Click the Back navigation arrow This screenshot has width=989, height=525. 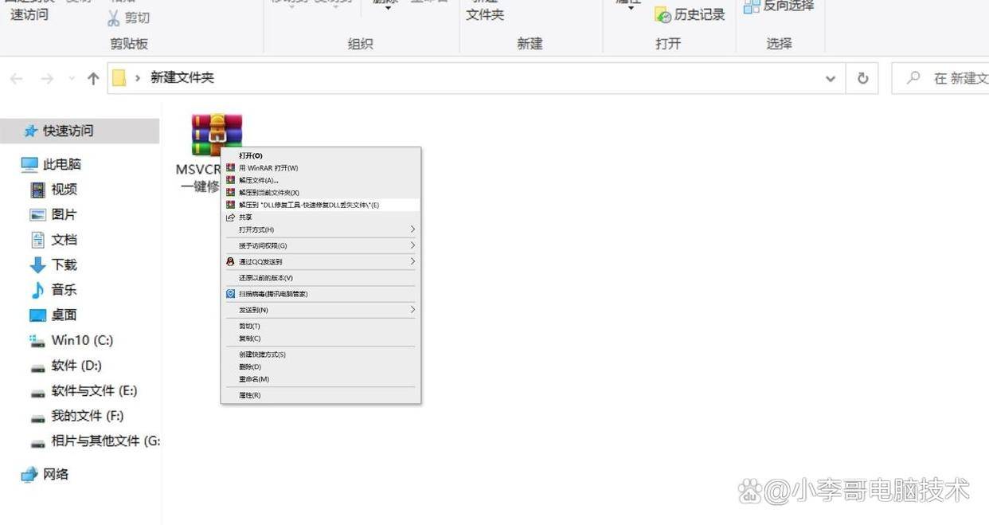pyautogui.click(x=17, y=78)
